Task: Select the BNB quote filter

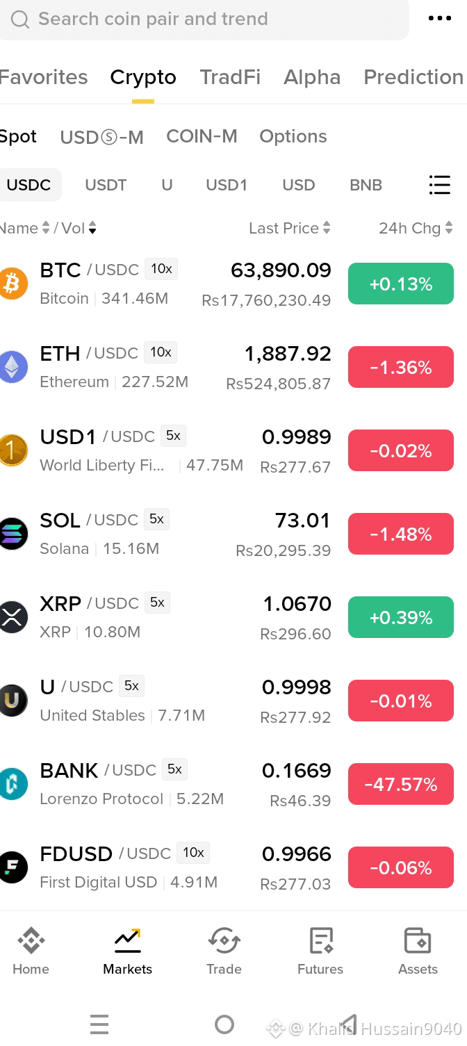Action: [x=366, y=185]
